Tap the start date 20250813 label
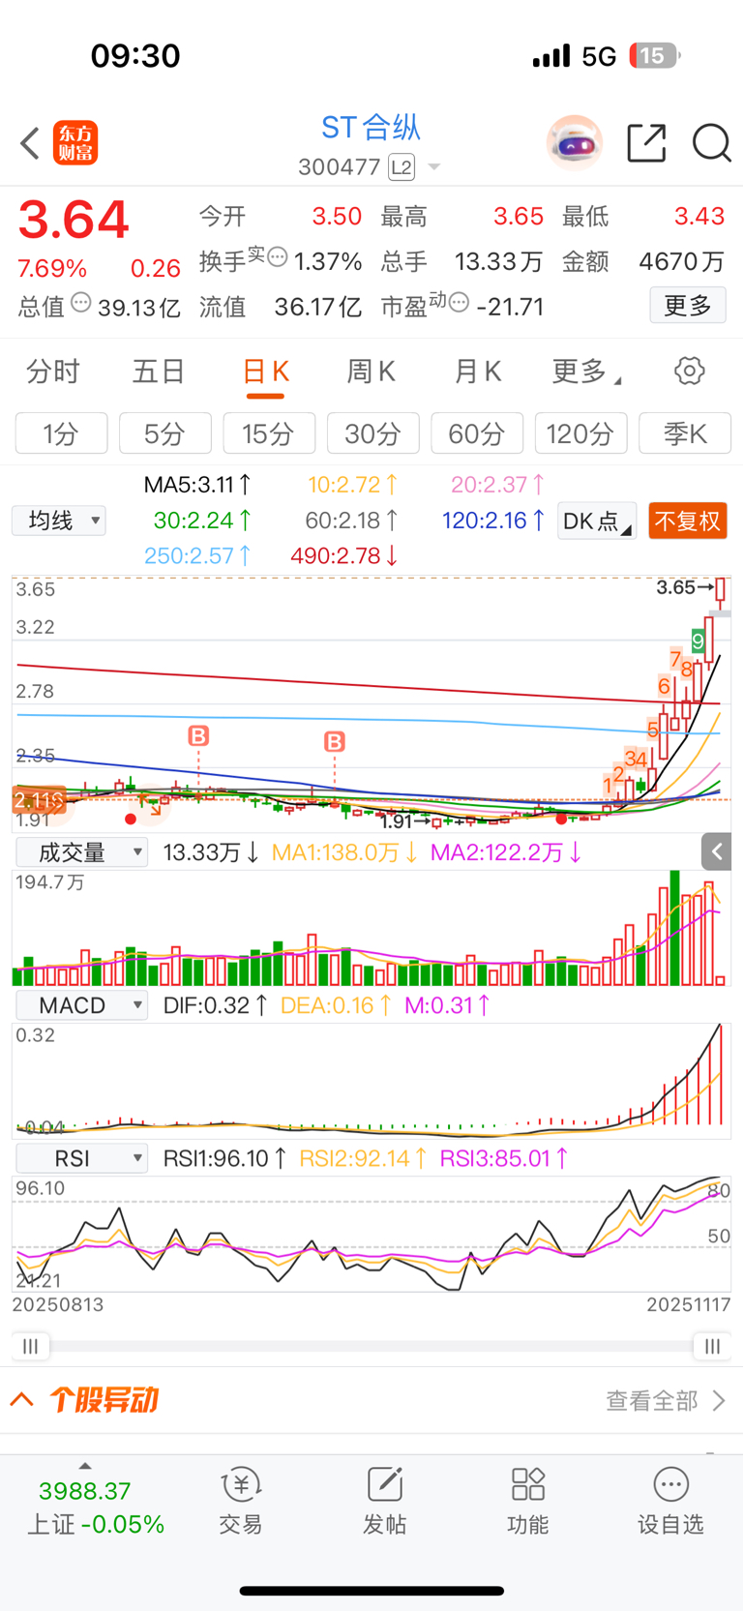The image size is (744, 1611). coord(58,1304)
